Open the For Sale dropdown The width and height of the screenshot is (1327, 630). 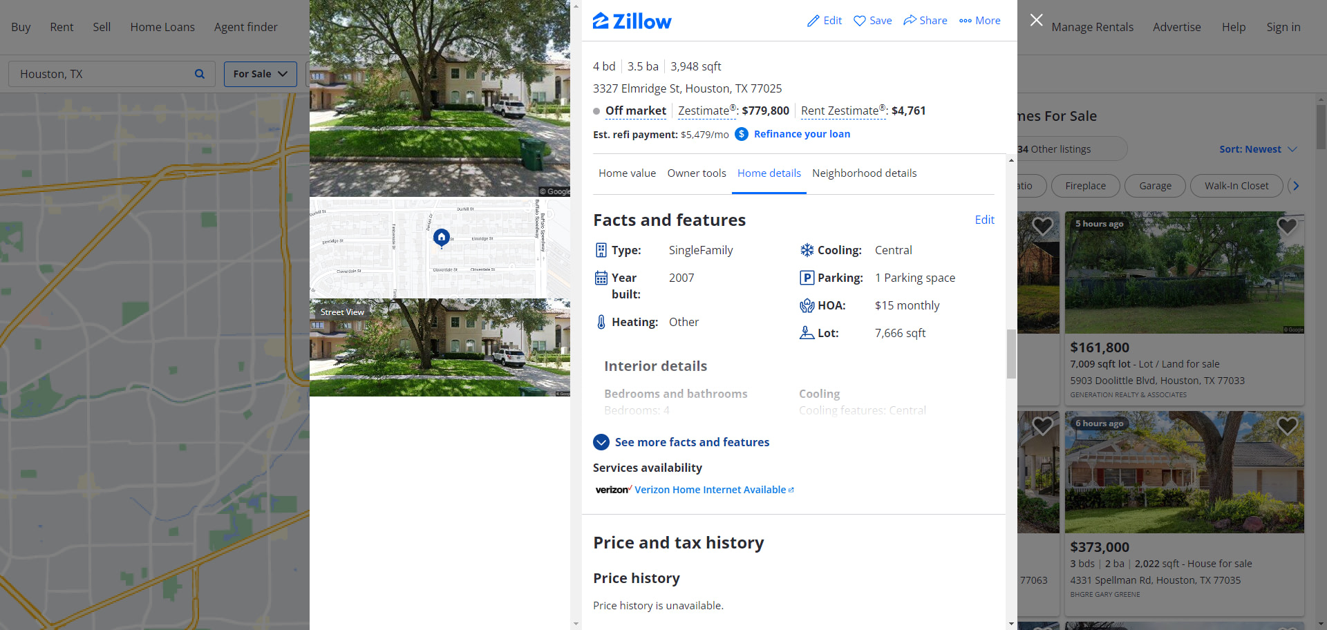coord(261,74)
